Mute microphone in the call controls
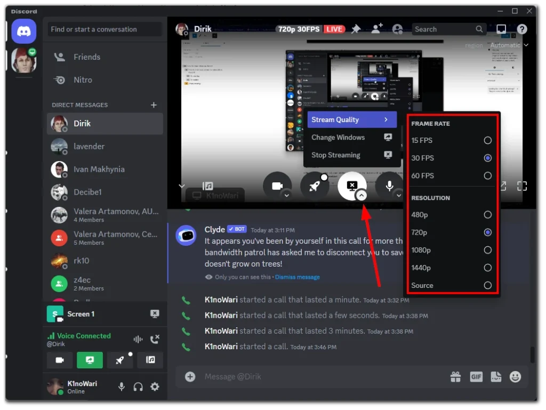The height and width of the screenshot is (410, 546). click(x=389, y=186)
